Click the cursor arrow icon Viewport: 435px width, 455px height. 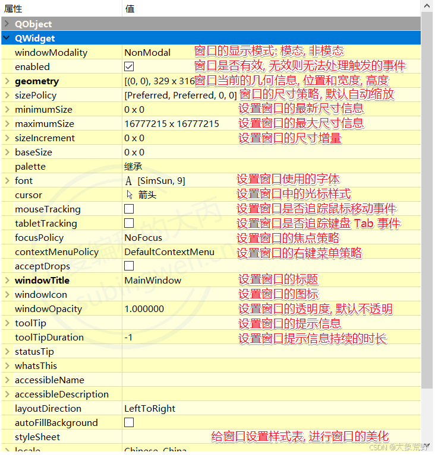point(130,195)
